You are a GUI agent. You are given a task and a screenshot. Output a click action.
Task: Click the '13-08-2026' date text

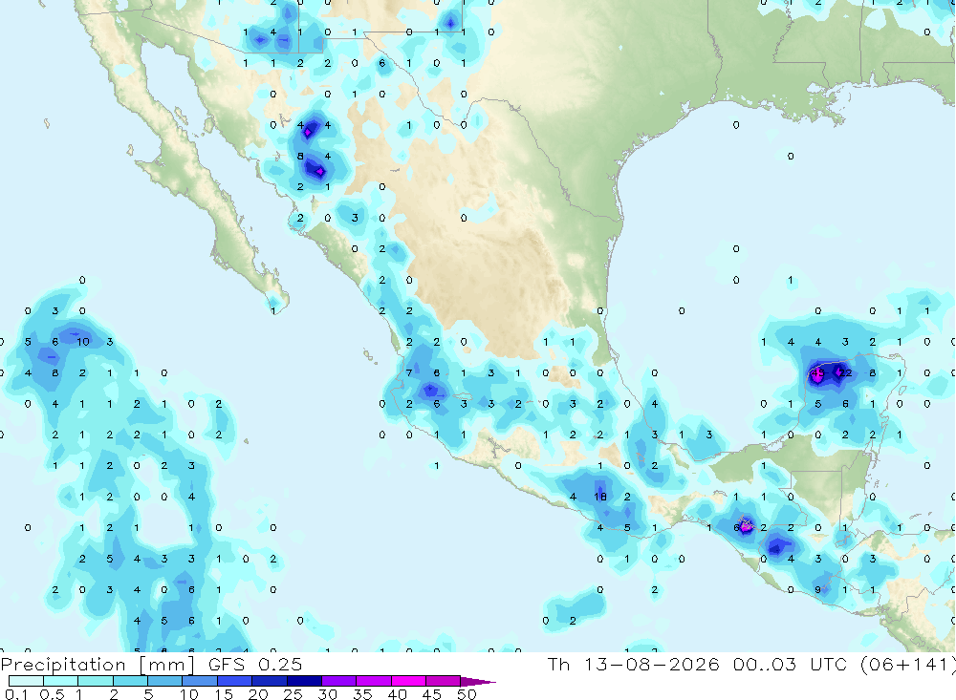652,664
